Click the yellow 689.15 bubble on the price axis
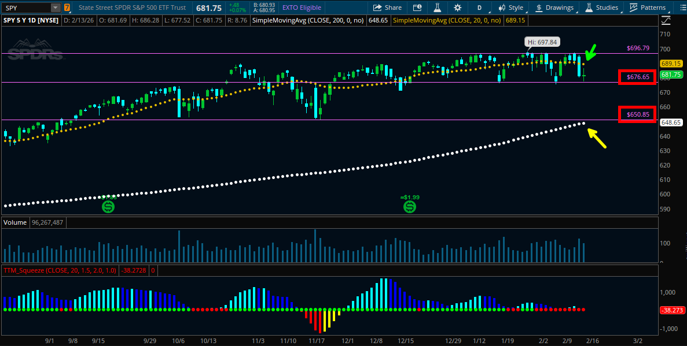Viewport: 687px width, 346px height. pos(671,64)
